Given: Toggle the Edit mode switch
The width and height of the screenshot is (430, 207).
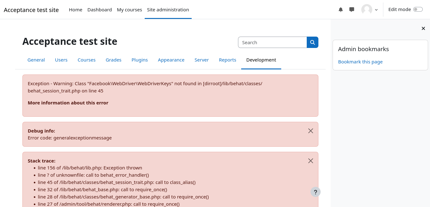Looking at the screenshot, I should pos(418,9).
